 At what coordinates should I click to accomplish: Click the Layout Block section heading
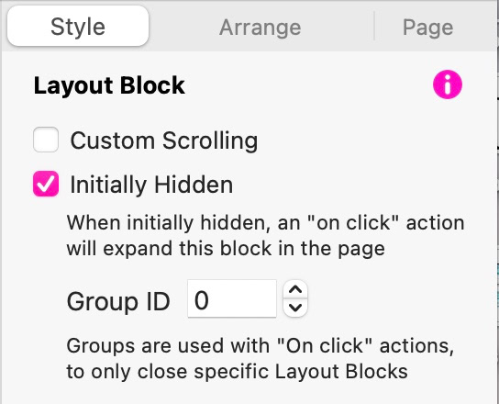(109, 85)
